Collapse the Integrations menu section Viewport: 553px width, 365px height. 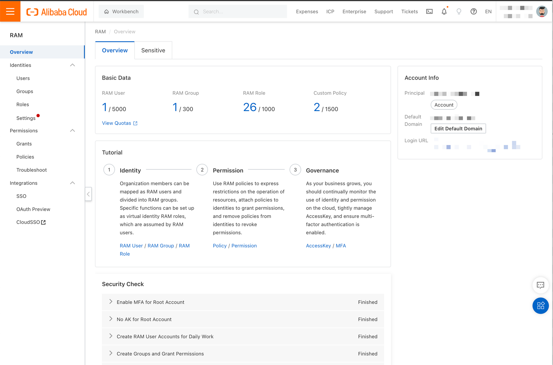tap(72, 183)
